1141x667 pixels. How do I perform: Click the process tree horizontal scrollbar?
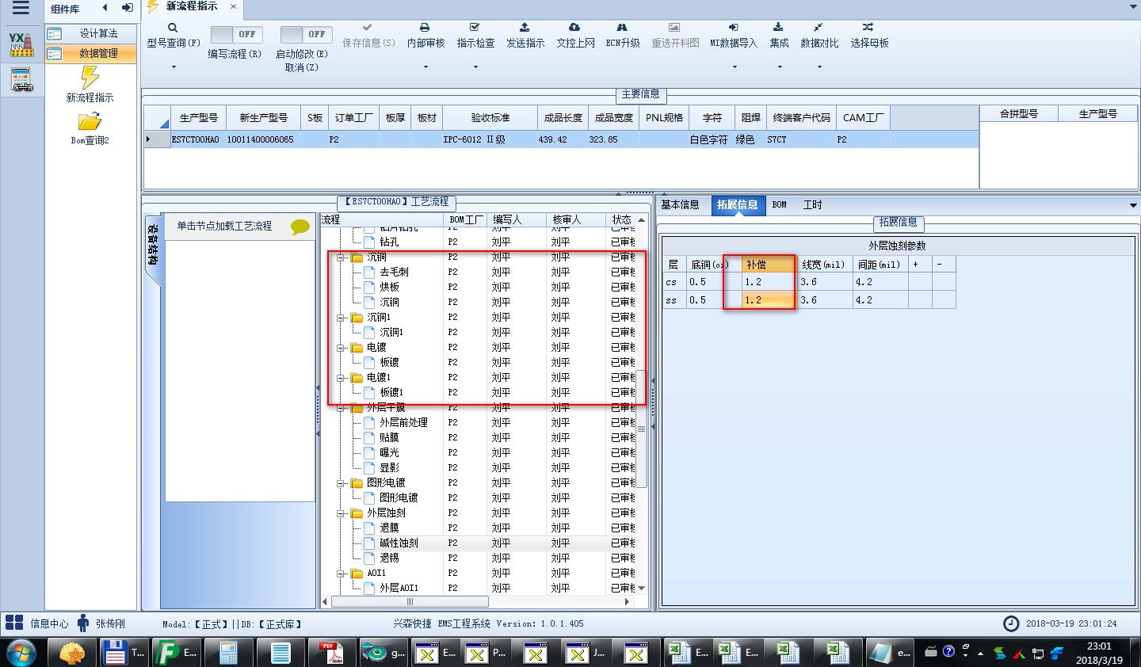409,602
